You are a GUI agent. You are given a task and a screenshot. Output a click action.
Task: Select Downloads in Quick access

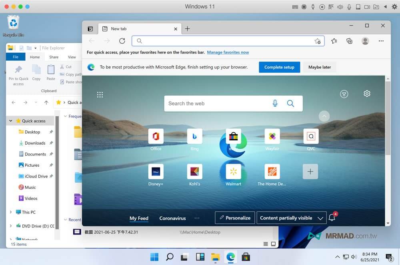[35, 143]
